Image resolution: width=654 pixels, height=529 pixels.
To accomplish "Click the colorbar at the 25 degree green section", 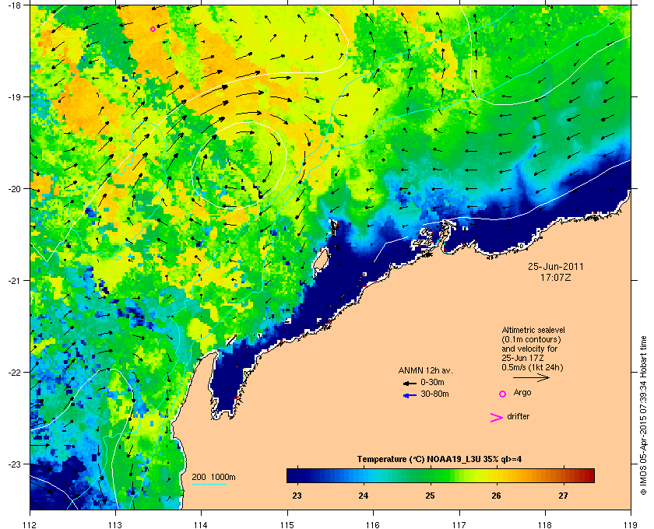I will (x=430, y=475).
